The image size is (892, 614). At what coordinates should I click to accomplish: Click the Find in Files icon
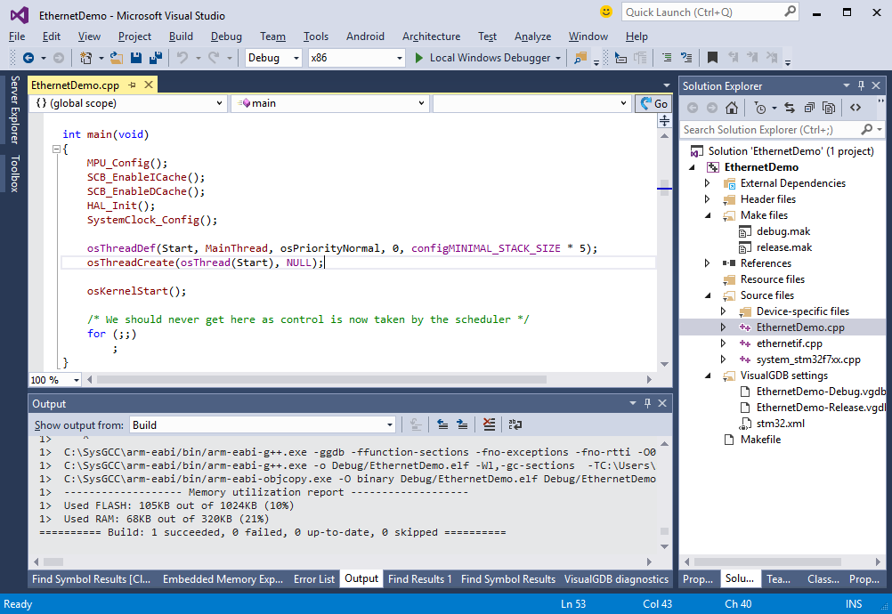(x=580, y=58)
